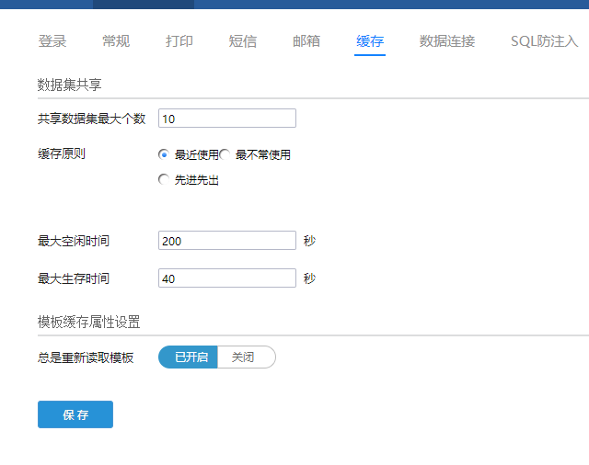Switch to the 登录 tab
This screenshot has width=589, height=465.
coord(52,40)
